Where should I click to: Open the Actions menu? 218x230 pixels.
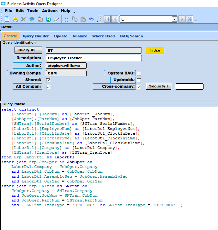(x=50, y=11)
